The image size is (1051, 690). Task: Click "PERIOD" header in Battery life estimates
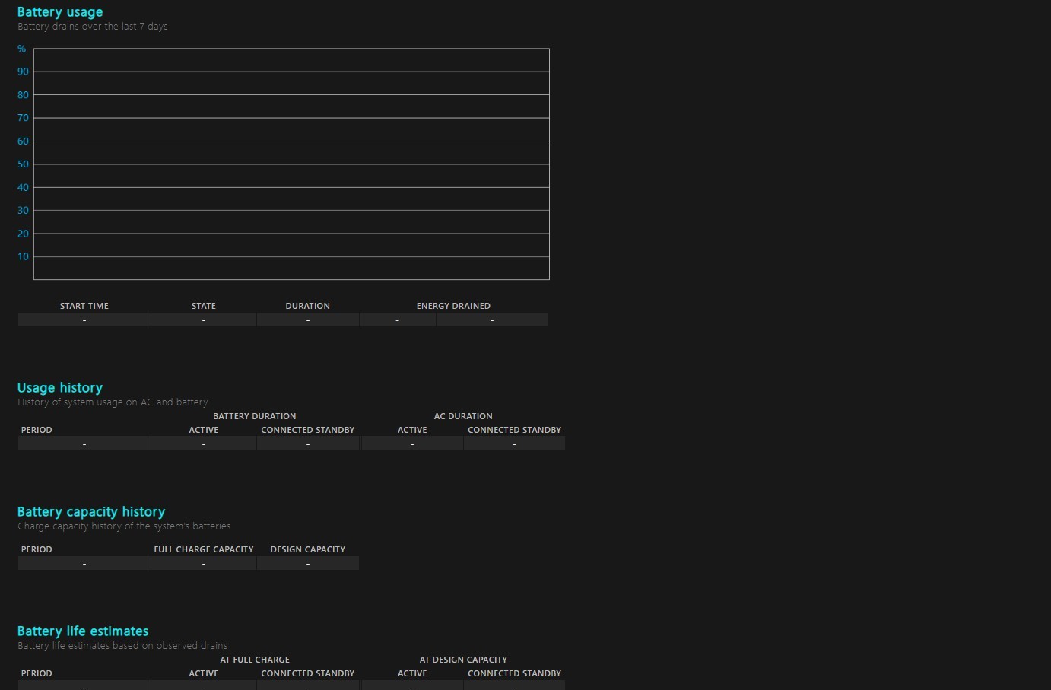click(37, 673)
